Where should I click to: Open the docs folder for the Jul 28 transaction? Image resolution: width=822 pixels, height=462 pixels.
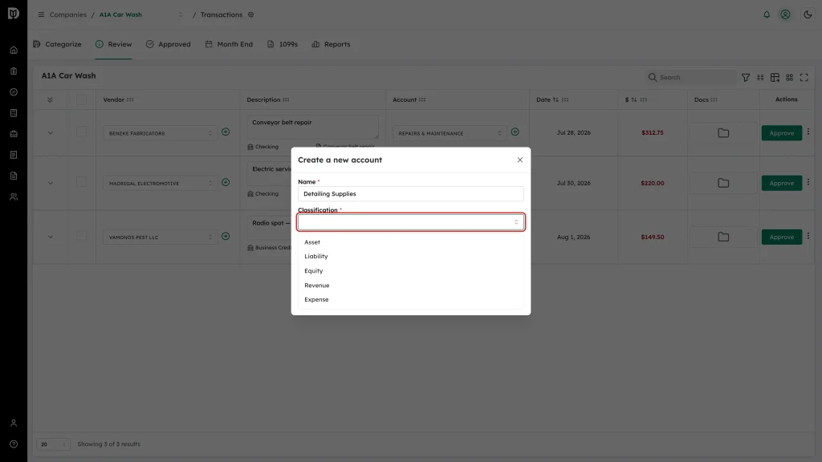pyautogui.click(x=723, y=133)
